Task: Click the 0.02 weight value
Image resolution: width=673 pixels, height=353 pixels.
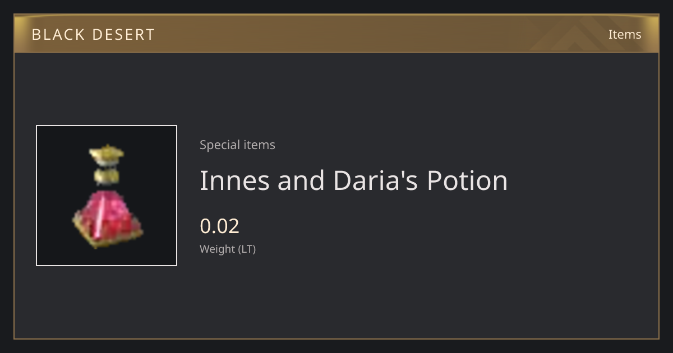Action: tap(219, 226)
